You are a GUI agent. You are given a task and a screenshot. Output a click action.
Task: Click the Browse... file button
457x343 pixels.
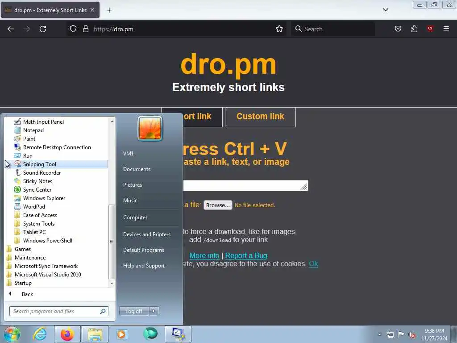[218, 205]
